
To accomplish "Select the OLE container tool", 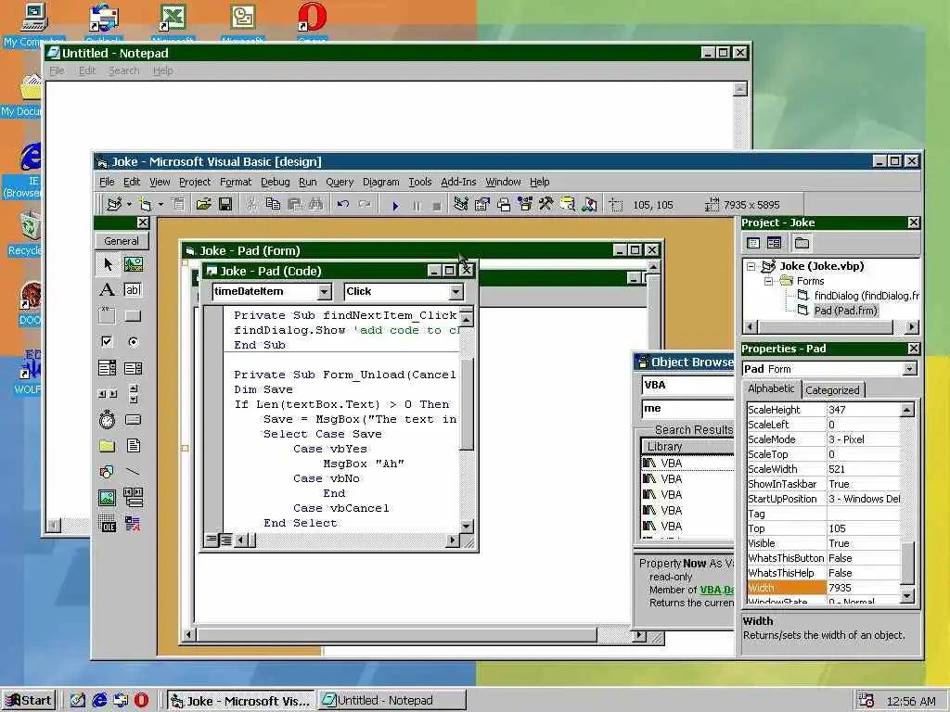I will point(108,524).
